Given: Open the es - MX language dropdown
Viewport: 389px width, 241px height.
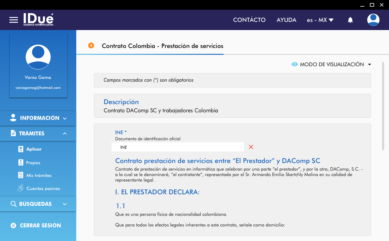Looking at the screenshot, I should (320, 20).
